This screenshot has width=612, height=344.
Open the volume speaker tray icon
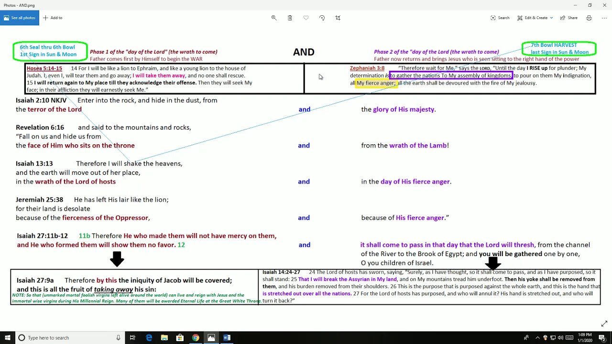pos(560,338)
